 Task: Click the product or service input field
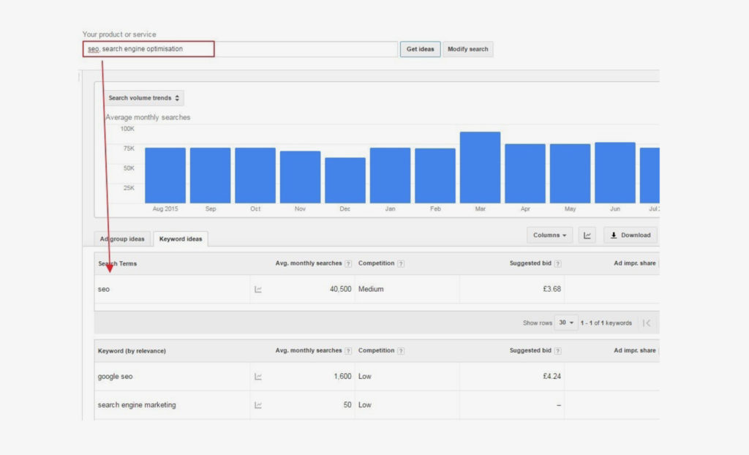pyautogui.click(x=240, y=49)
